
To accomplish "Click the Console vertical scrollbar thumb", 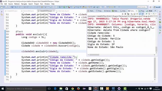I will [156, 49].
